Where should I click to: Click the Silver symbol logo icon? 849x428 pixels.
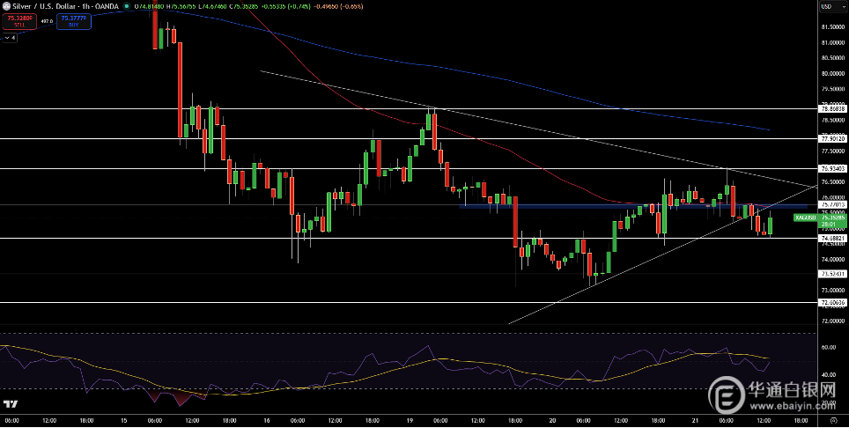click(x=5, y=6)
